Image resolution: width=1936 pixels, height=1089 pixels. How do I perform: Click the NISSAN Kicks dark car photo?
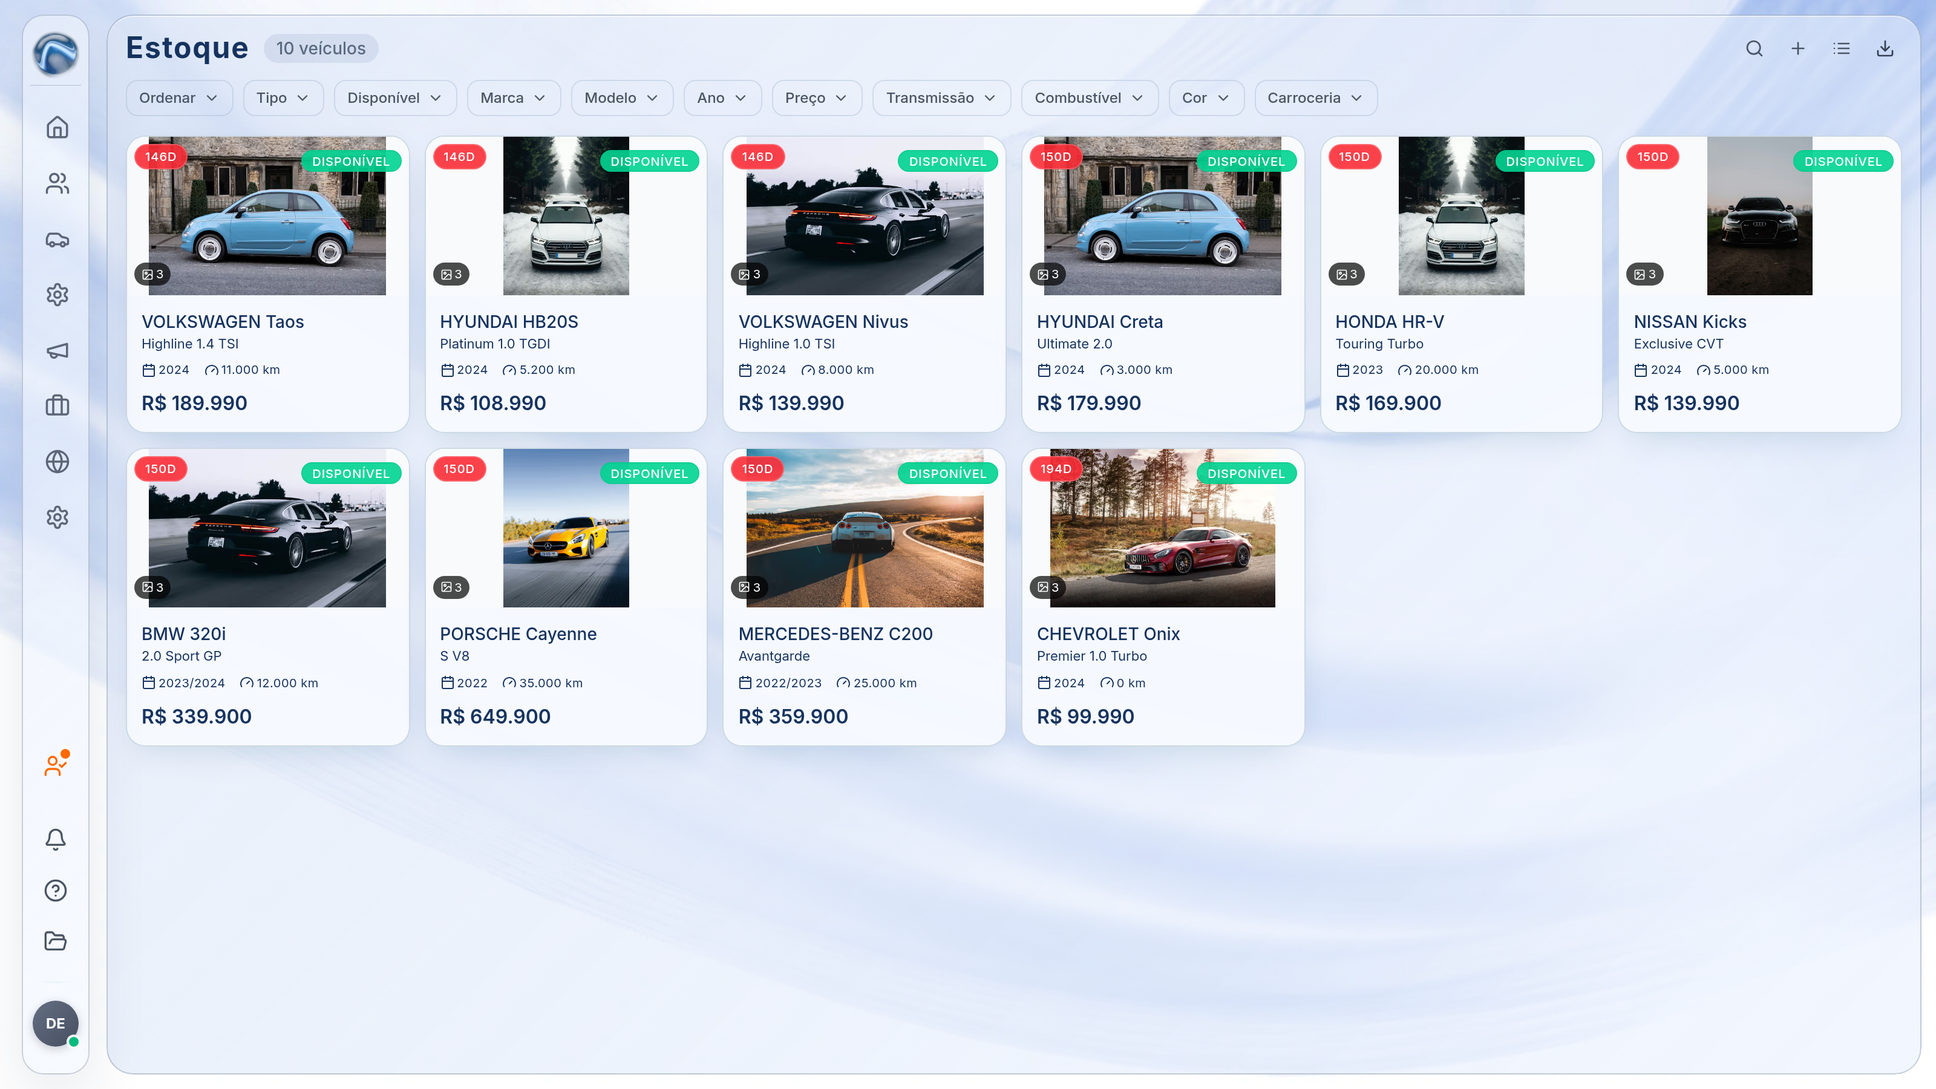click(1759, 216)
